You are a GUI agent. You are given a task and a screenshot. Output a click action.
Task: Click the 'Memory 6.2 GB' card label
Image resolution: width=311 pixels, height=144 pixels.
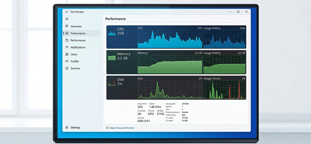(x=124, y=56)
